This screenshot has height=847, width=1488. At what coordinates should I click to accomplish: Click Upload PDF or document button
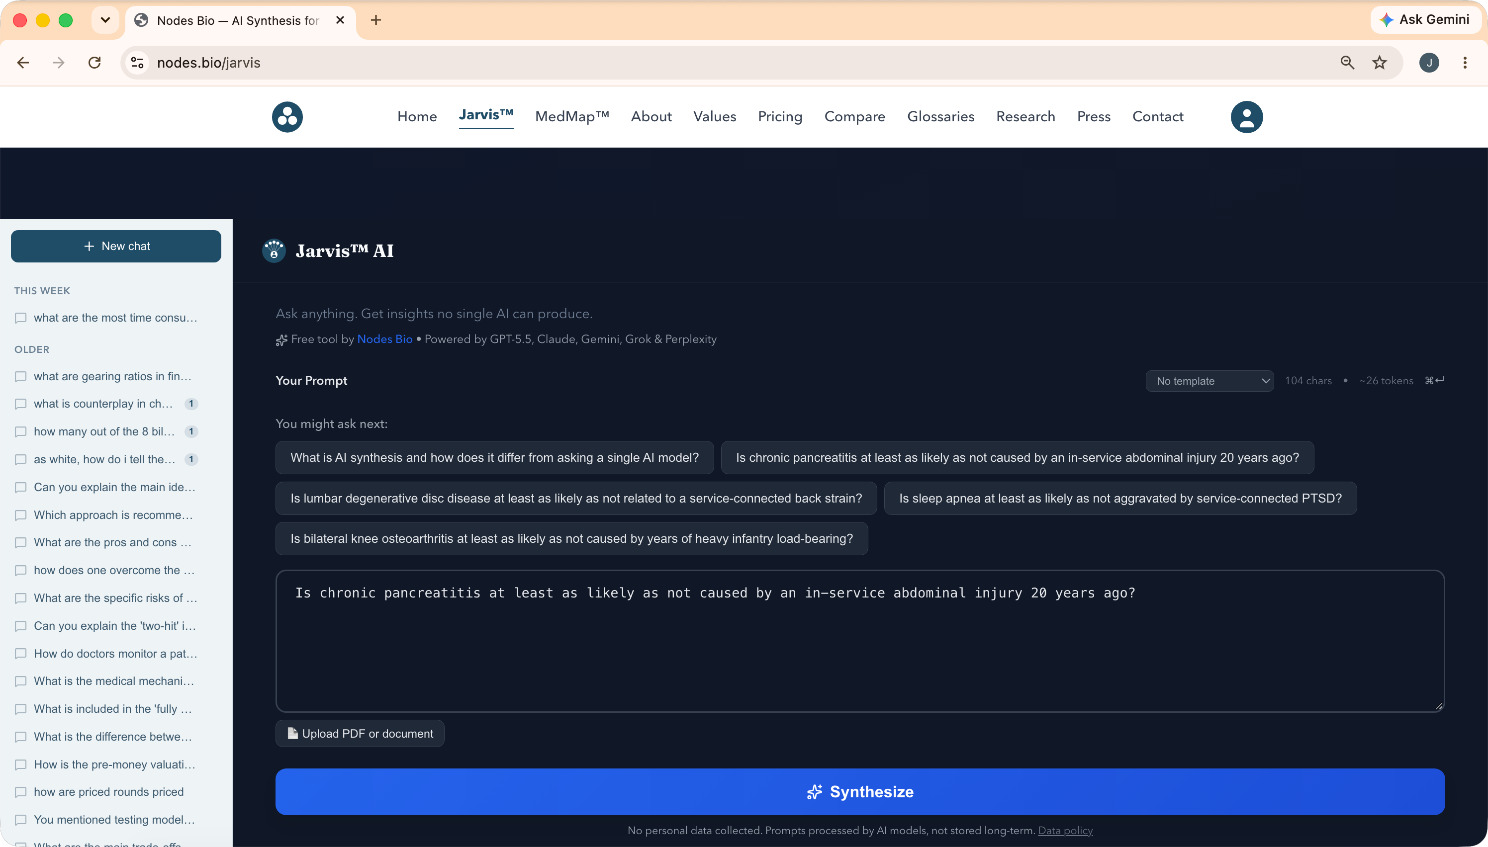click(x=360, y=734)
